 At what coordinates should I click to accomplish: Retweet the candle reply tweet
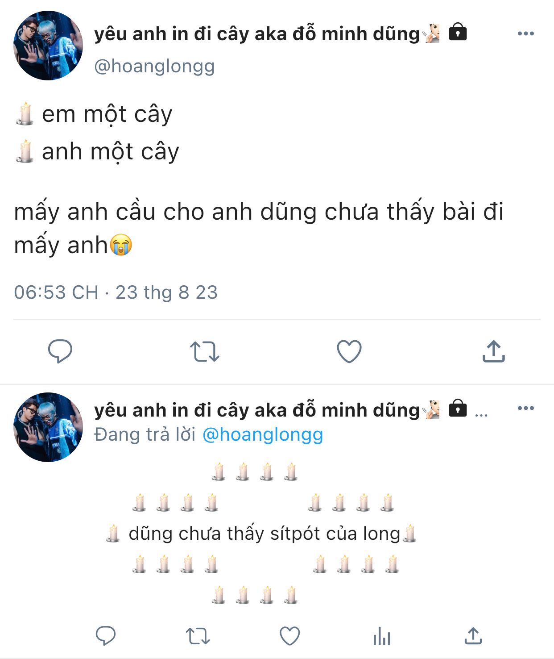[198, 636]
